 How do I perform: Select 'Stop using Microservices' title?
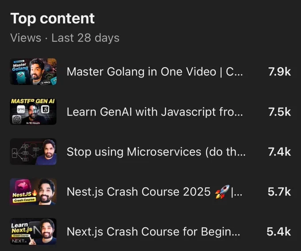[156, 152]
